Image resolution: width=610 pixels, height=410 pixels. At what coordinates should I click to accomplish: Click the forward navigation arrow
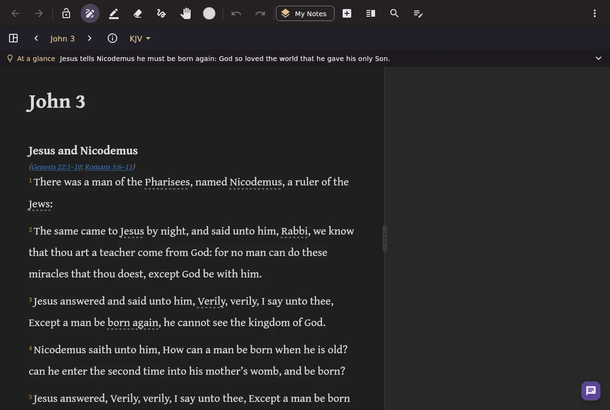39,13
